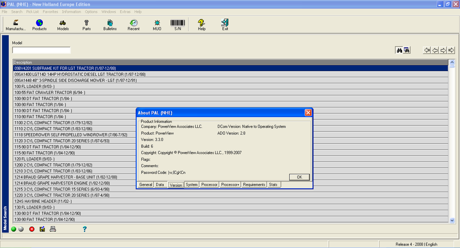Go to next record arrow
Screen dimensions: 460x248
(443, 50)
